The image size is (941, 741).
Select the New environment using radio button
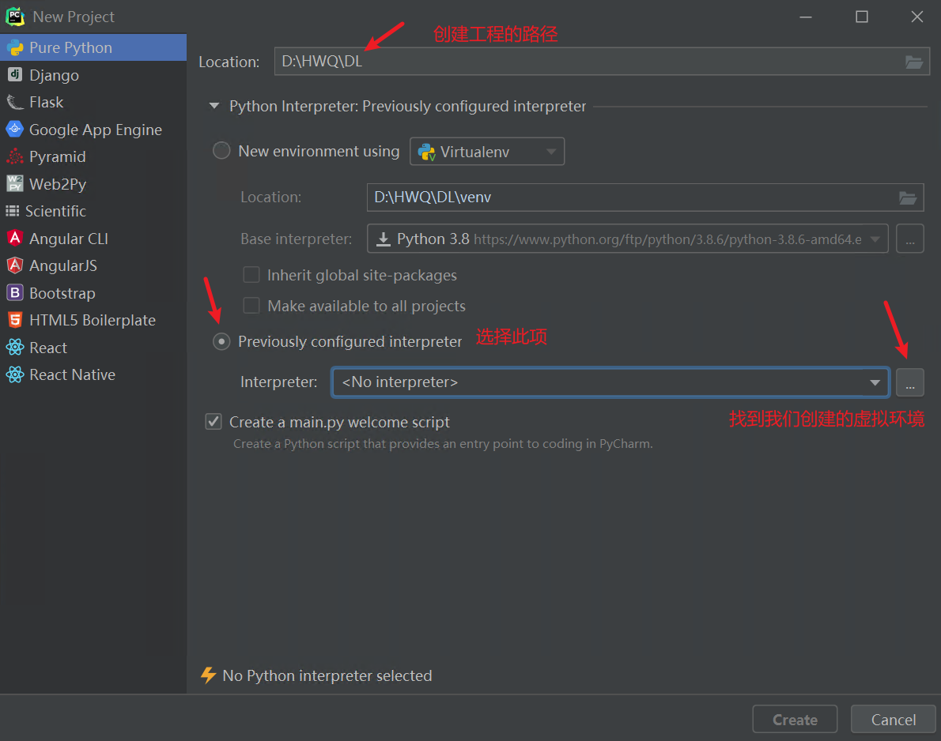(222, 151)
